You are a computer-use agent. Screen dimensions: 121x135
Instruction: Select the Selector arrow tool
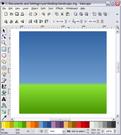point(4,31)
